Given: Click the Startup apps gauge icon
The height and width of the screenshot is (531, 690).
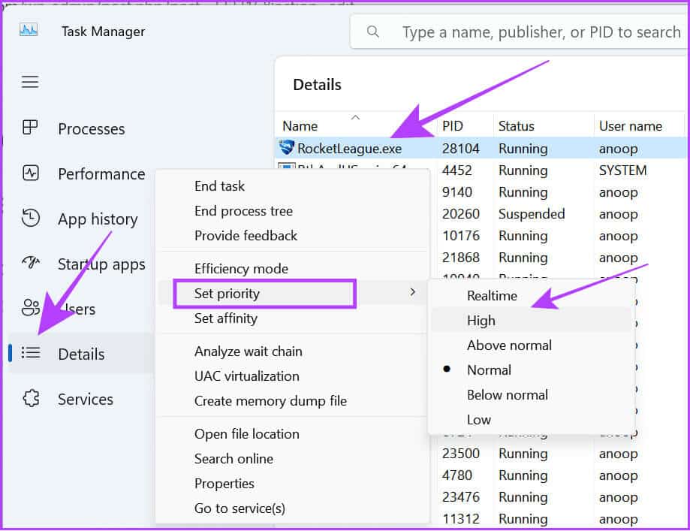Looking at the screenshot, I should tap(30, 263).
